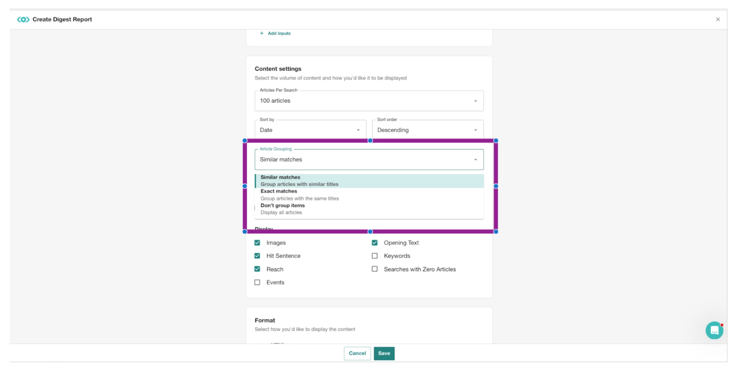Image resolution: width=733 pixels, height=371 pixels.
Task: Click the Content settings heading
Action: click(x=278, y=68)
